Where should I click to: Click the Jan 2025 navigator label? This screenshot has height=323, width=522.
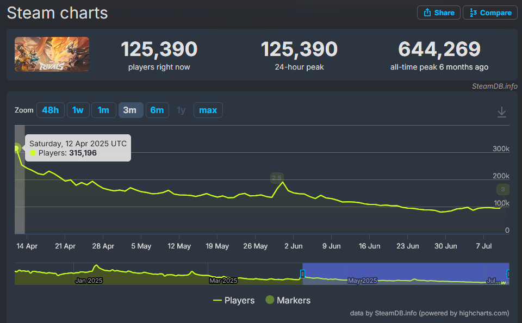(x=89, y=281)
